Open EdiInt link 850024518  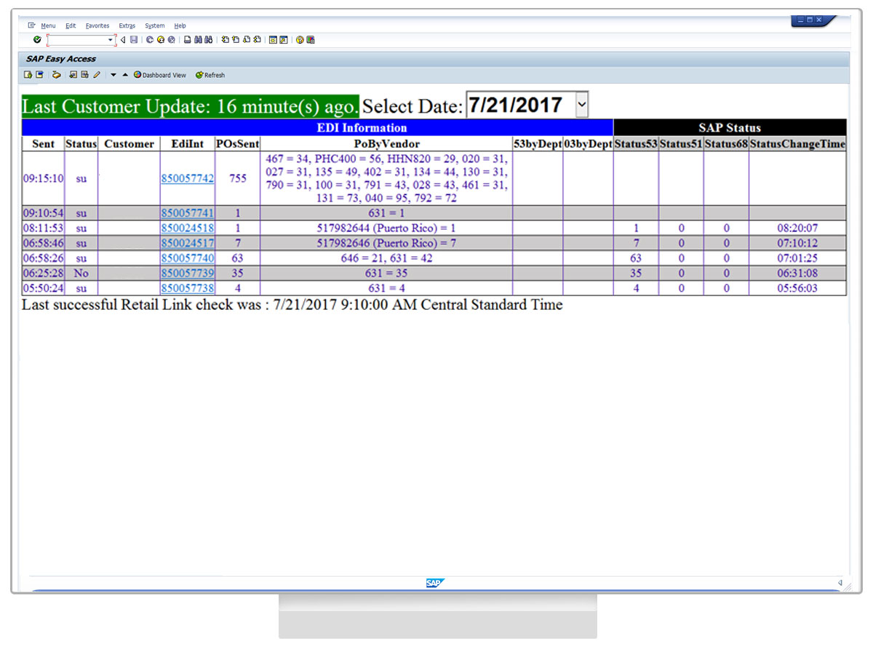point(187,228)
